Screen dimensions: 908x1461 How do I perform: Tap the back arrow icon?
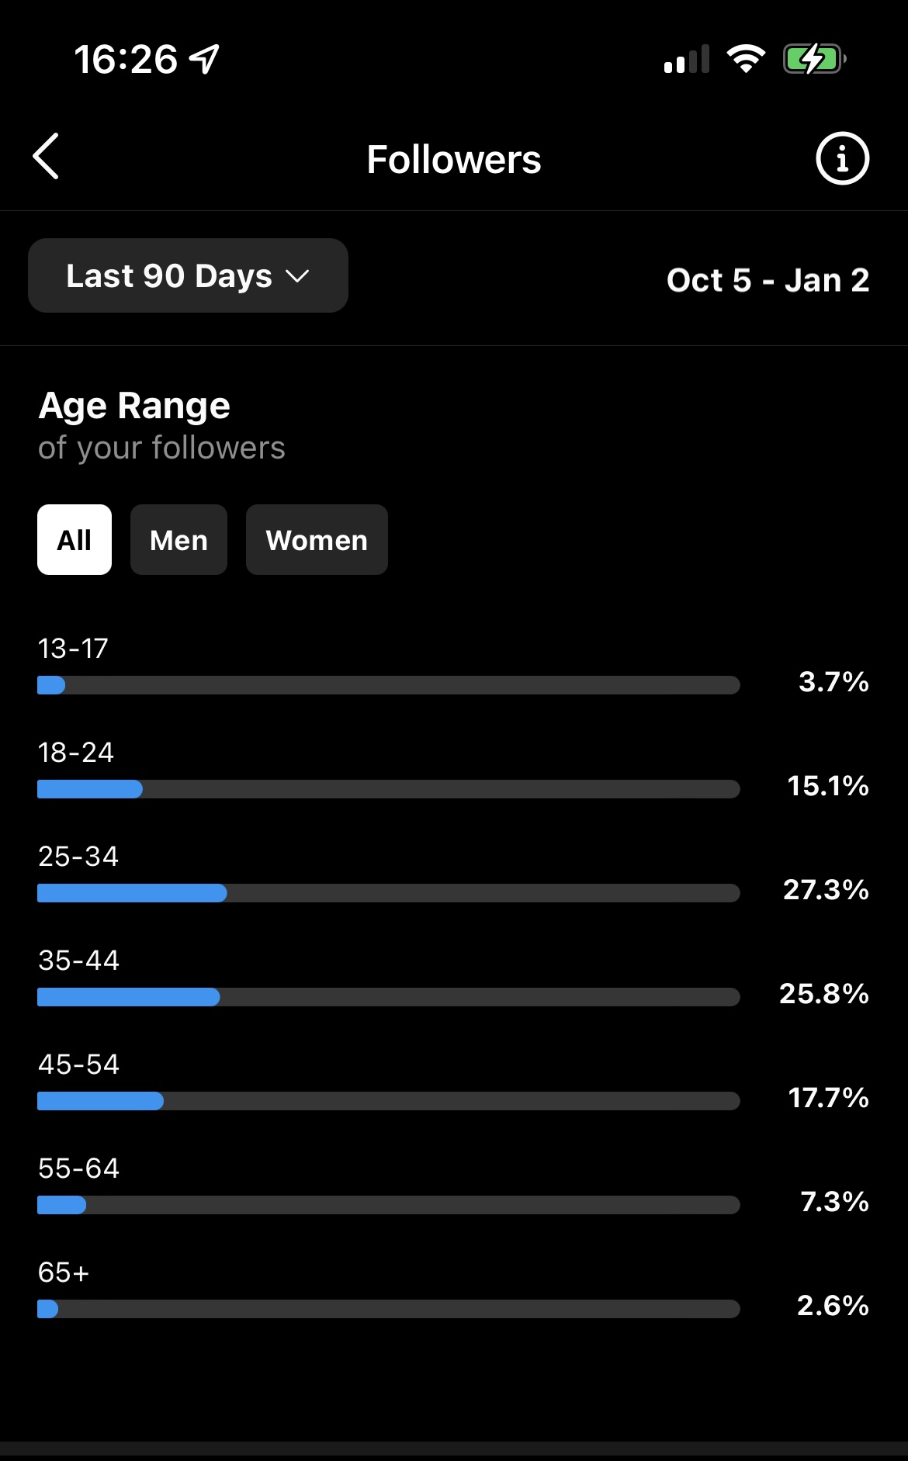coord(46,156)
